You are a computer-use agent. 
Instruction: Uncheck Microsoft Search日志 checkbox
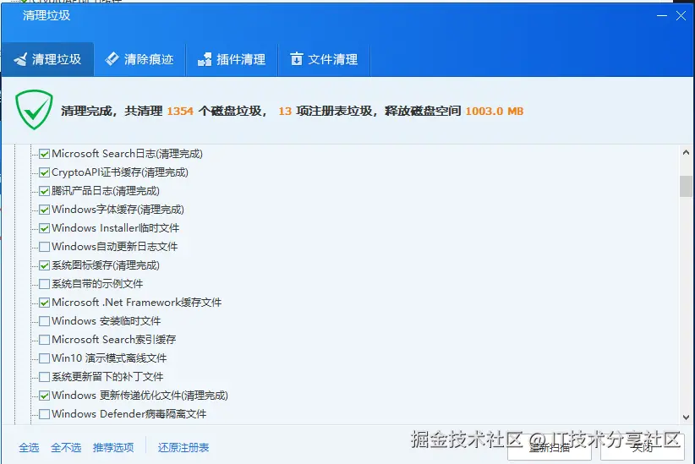(44, 154)
